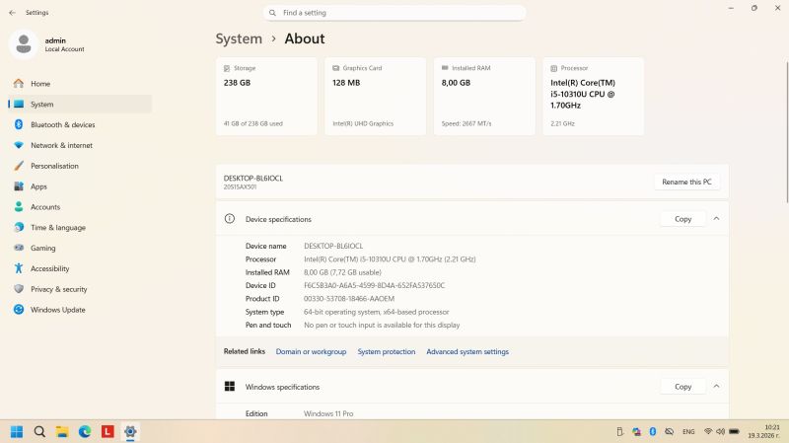Open Windows Update in the sidebar
The width and height of the screenshot is (789, 443).
57,310
